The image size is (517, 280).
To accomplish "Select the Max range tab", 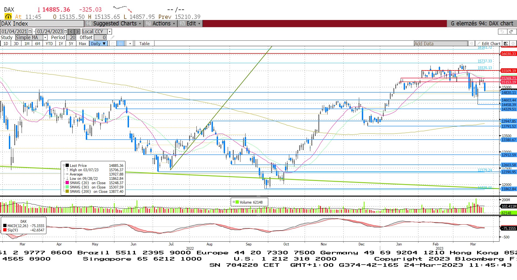I will (x=83, y=43).
